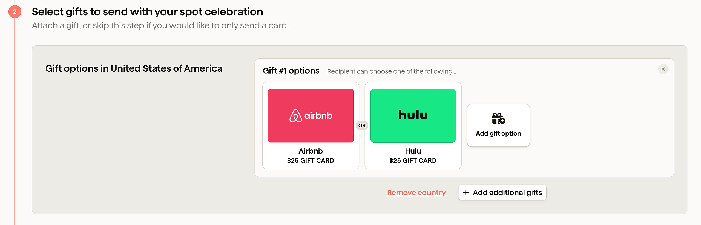Click the Gift #1 options heading
This screenshot has width=701, height=225.
[x=291, y=71]
